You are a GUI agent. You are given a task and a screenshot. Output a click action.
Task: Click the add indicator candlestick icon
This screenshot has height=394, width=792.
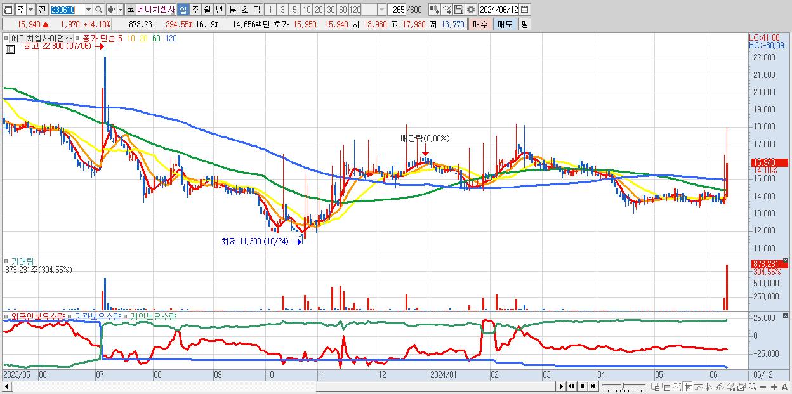(434, 10)
